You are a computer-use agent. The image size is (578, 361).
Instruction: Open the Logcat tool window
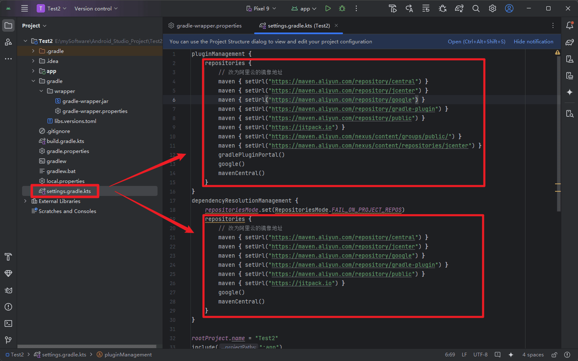point(8,290)
